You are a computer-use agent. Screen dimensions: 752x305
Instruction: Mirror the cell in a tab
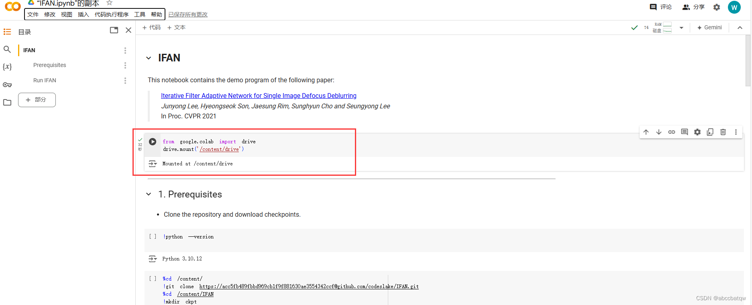710,132
